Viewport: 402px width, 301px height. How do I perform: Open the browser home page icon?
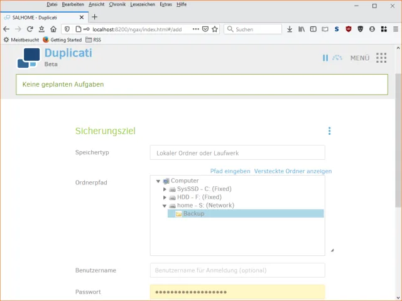click(x=53, y=29)
